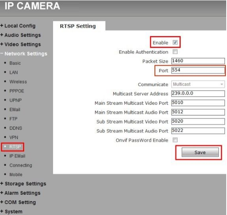Expand the Alarm Settings section
The image size is (227, 215).
pos(21,193)
